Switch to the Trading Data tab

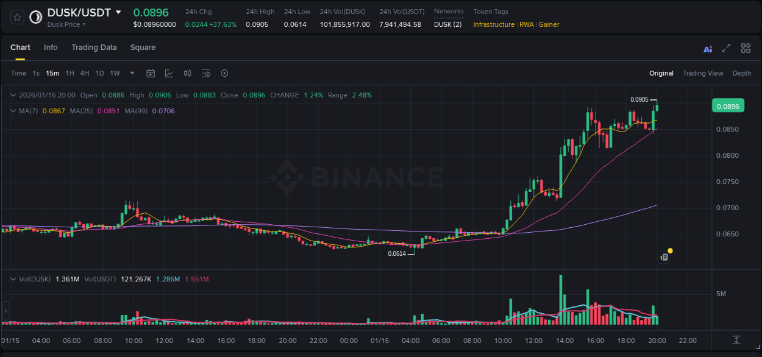(x=94, y=47)
